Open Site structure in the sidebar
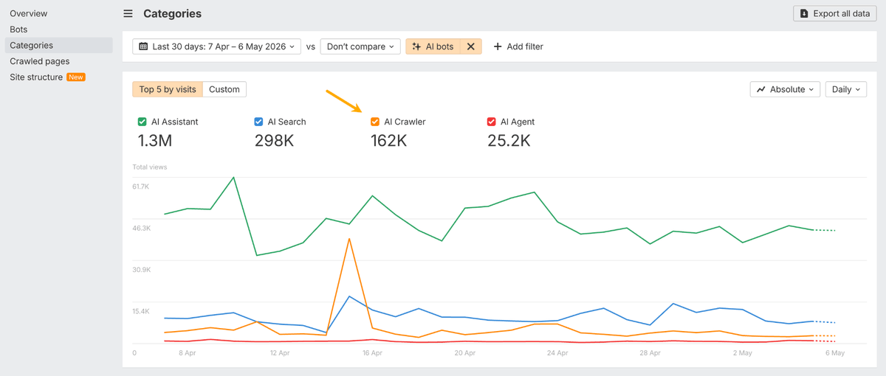Image resolution: width=886 pixels, height=376 pixels. pos(36,77)
